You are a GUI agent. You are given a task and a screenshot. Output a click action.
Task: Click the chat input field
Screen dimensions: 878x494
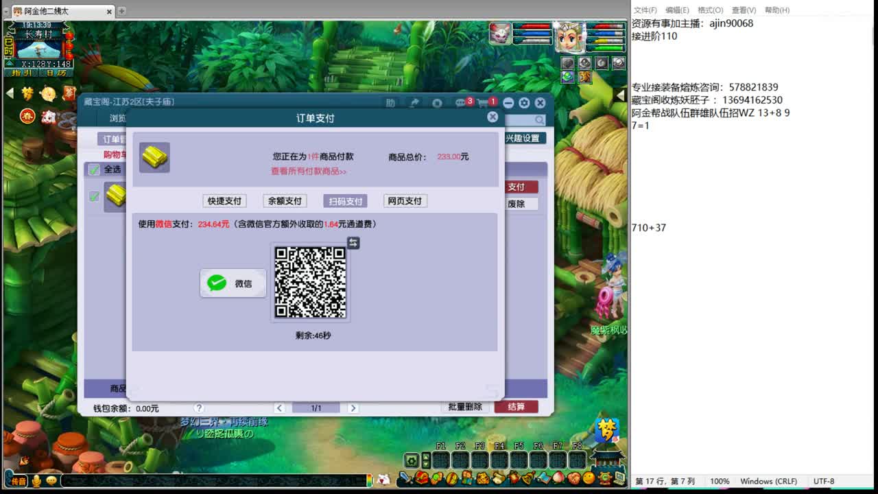point(213,481)
